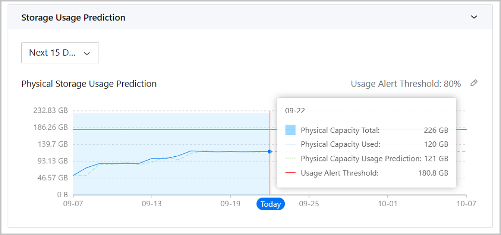Image resolution: width=501 pixels, height=235 pixels.
Task: Click the 09-25 date label on axis
Action: coord(309,204)
